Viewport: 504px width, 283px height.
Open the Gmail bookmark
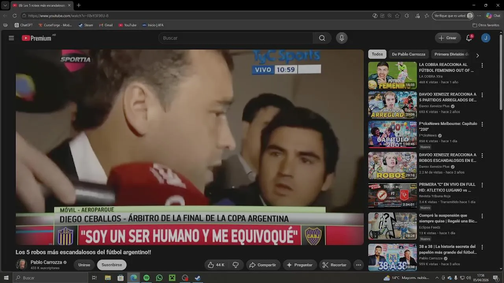click(x=106, y=25)
